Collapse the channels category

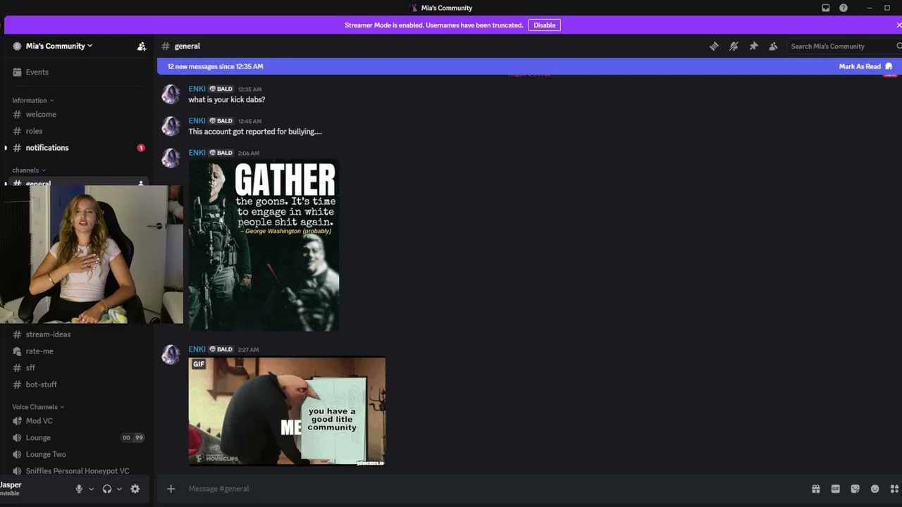point(28,170)
